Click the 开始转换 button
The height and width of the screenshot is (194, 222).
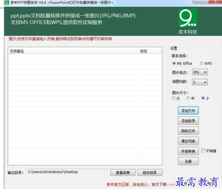pyautogui.click(x=188, y=151)
